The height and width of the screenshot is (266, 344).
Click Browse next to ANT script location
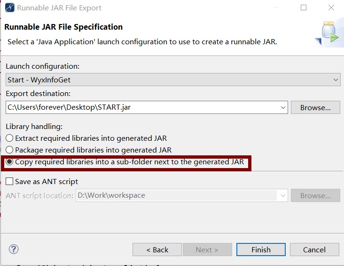(x=315, y=195)
